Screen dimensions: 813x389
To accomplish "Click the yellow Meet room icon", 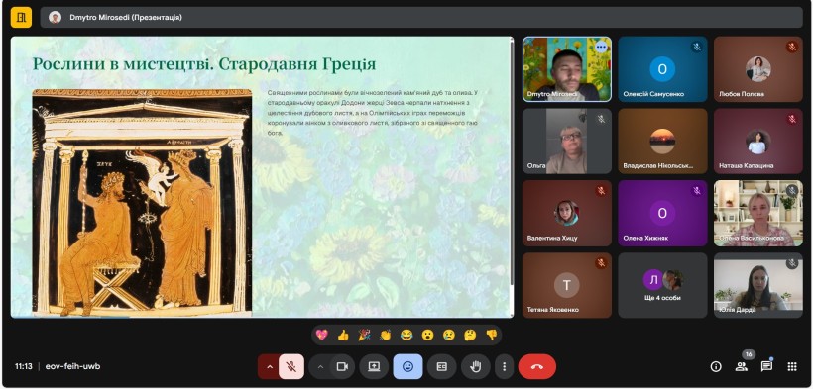I will click(21, 18).
